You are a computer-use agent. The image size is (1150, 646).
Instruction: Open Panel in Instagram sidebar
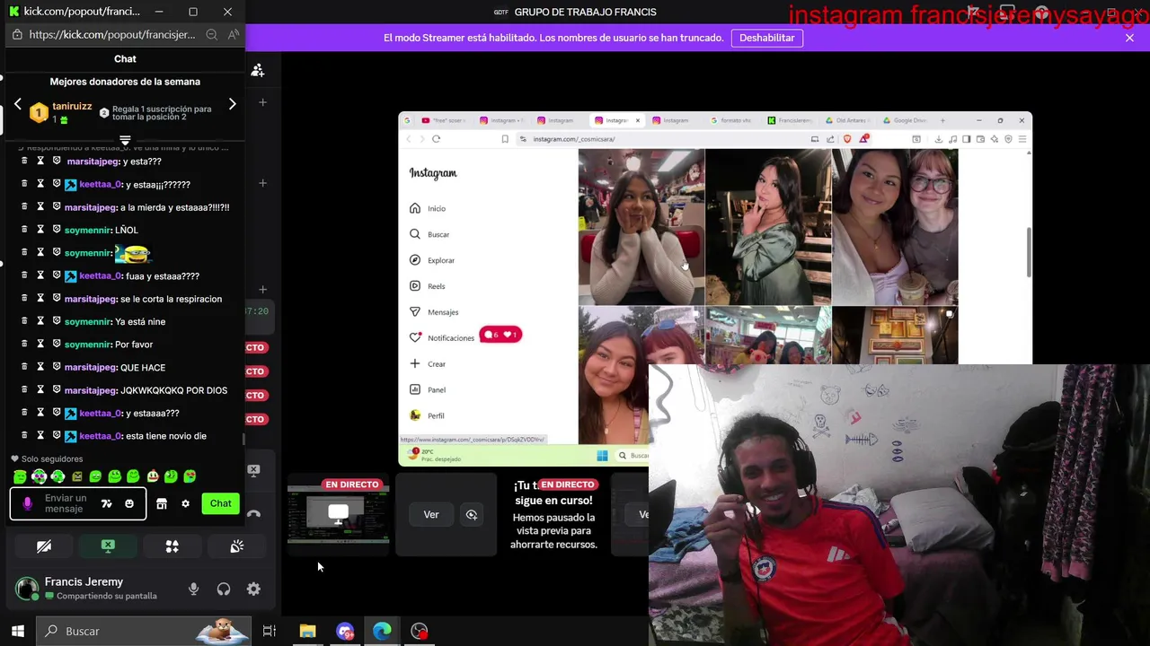pos(428,390)
